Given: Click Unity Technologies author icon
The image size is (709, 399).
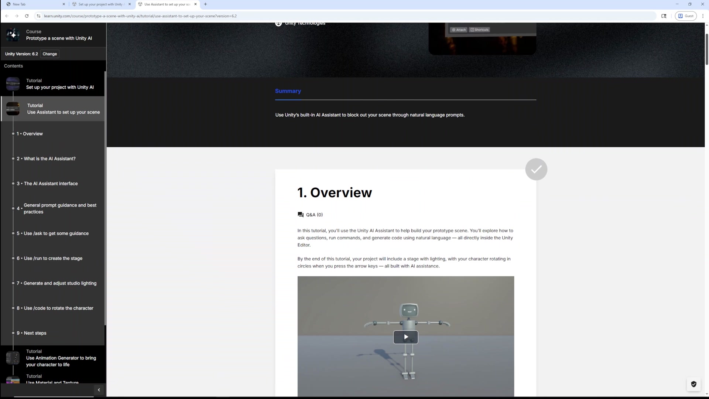Looking at the screenshot, I should coord(278,24).
